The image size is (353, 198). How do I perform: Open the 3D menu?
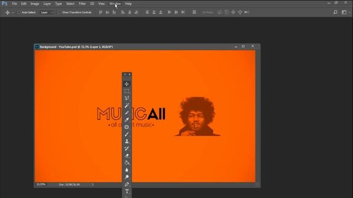coord(92,4)
